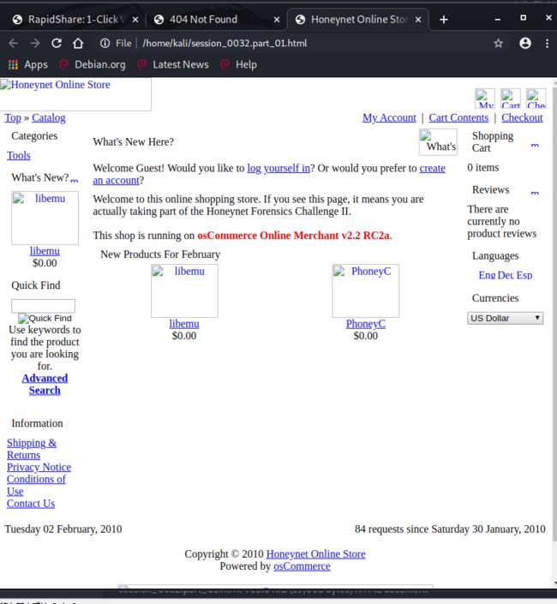Screen dimensions: 557x604
Task: Click the small arrow beside Reviews
Action: 535,192
